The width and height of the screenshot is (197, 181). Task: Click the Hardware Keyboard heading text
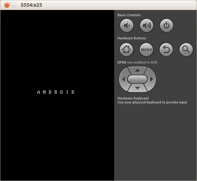point(133,98)
